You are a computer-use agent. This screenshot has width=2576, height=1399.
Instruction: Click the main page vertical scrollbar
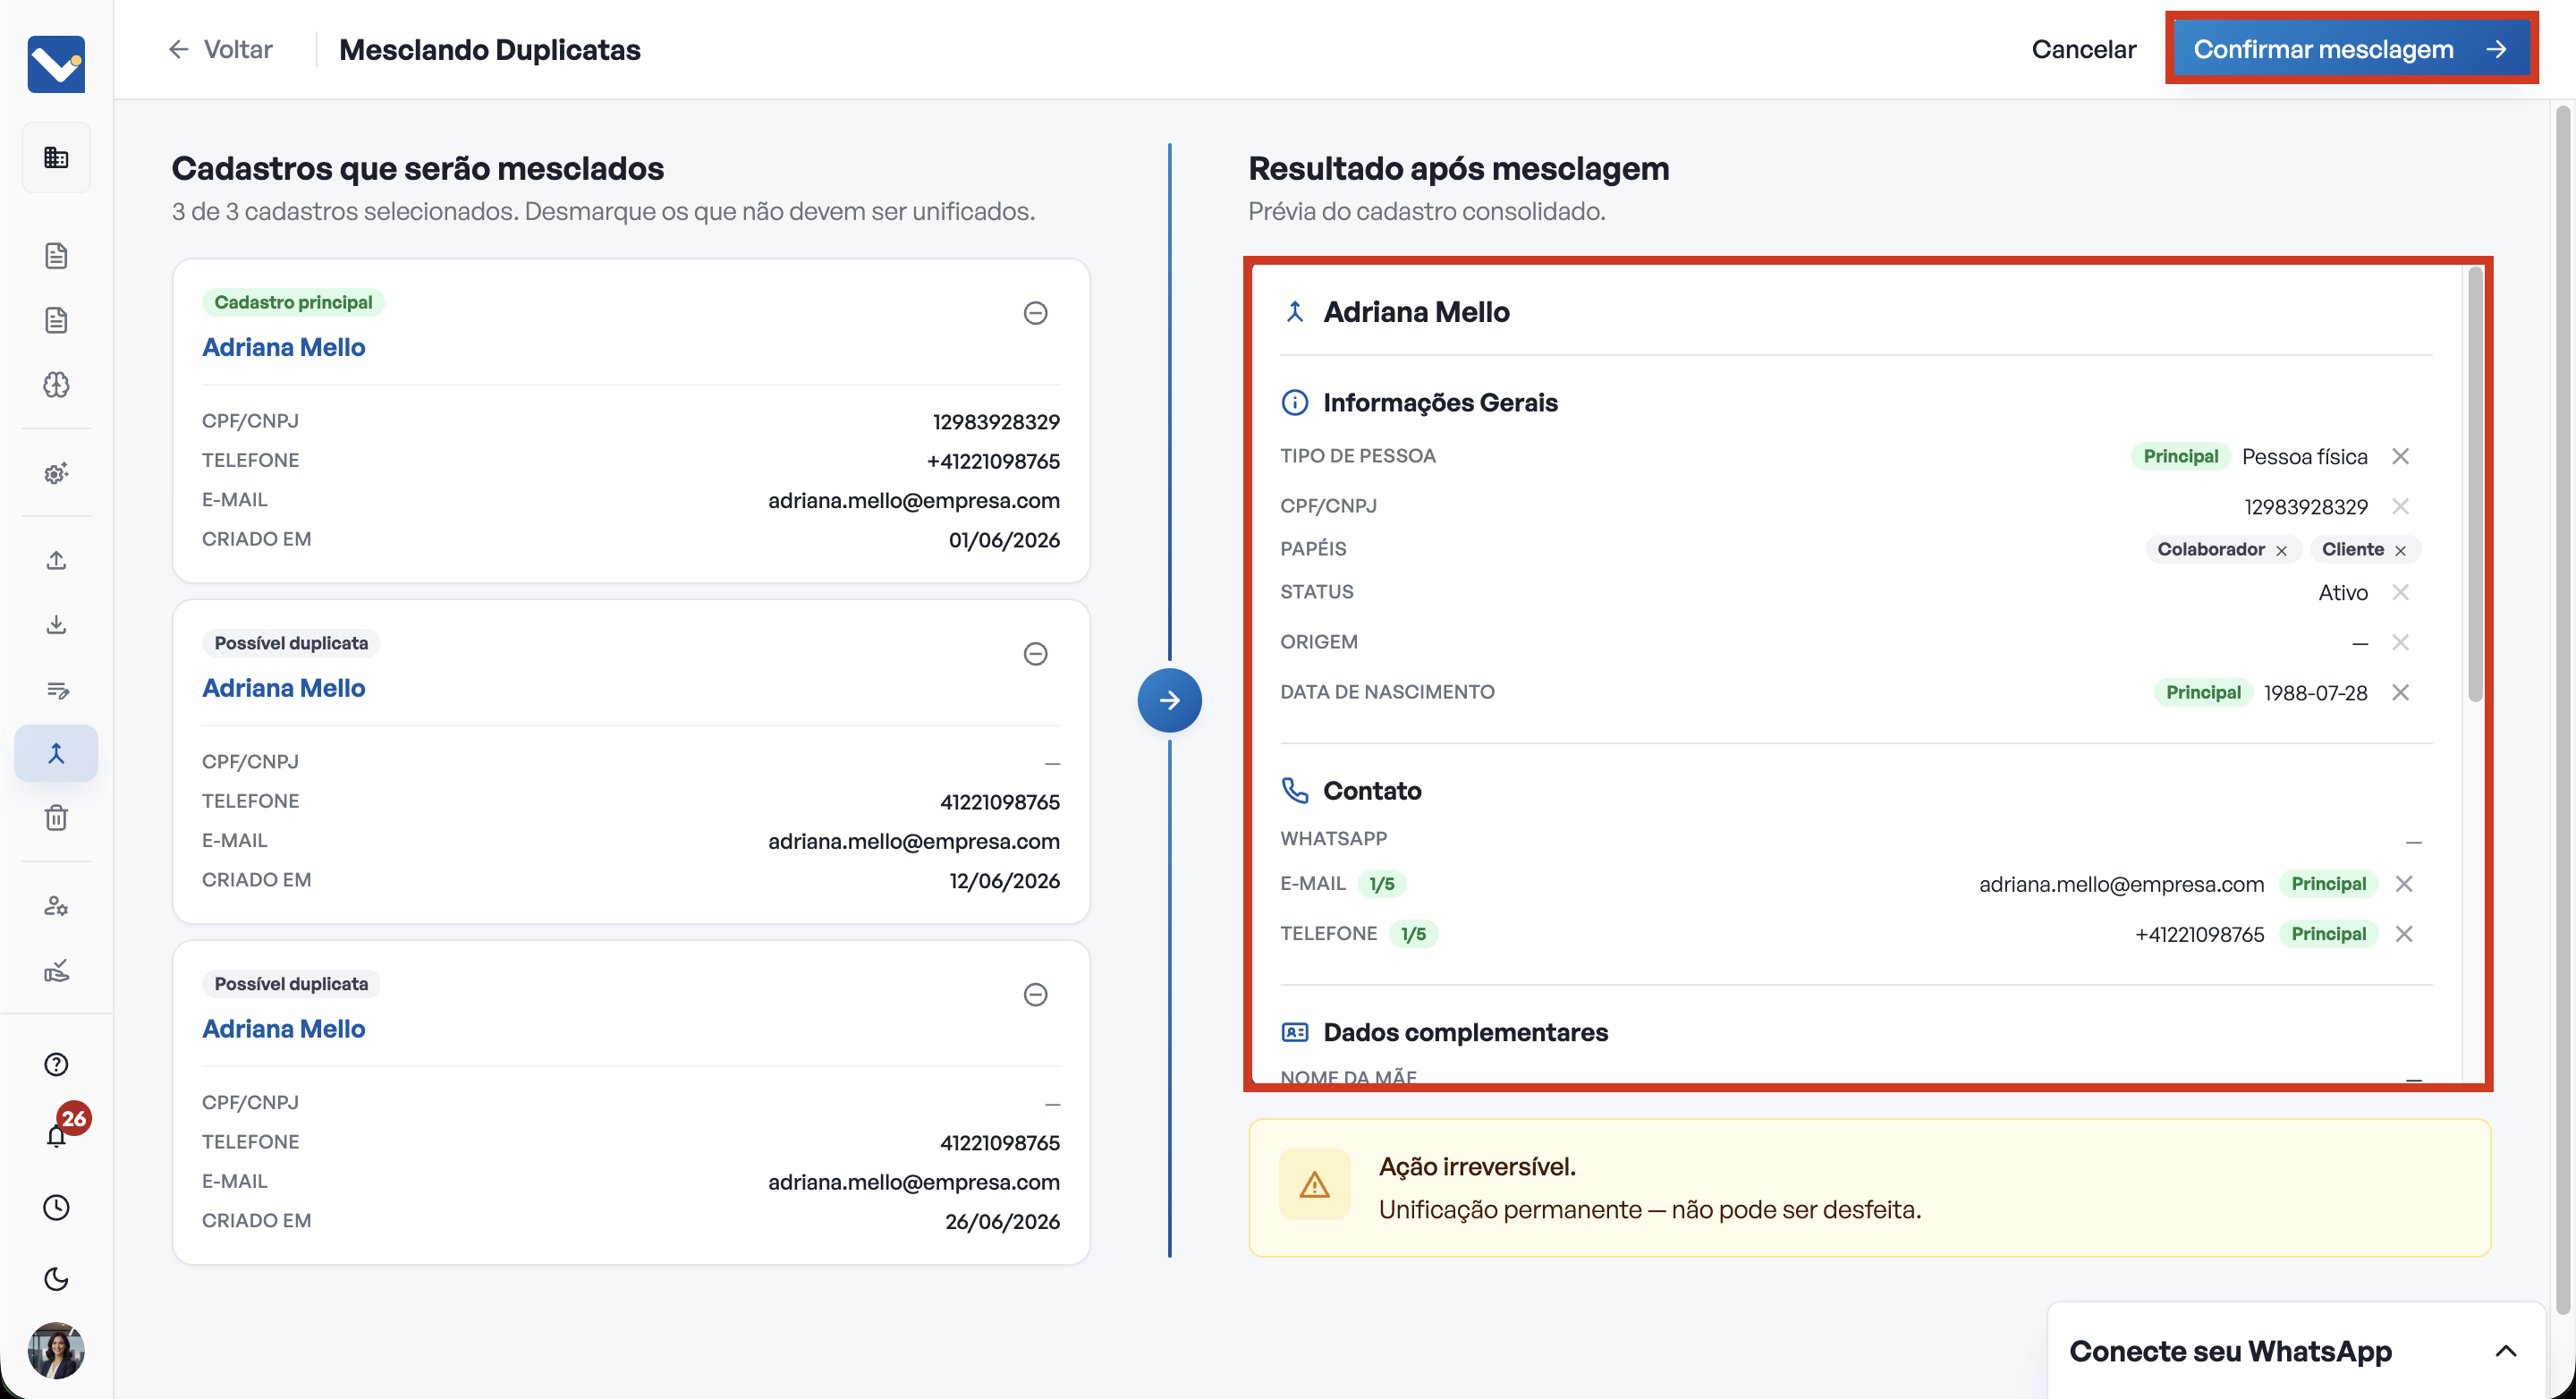pyautogui.click(x=2562, y=710)
